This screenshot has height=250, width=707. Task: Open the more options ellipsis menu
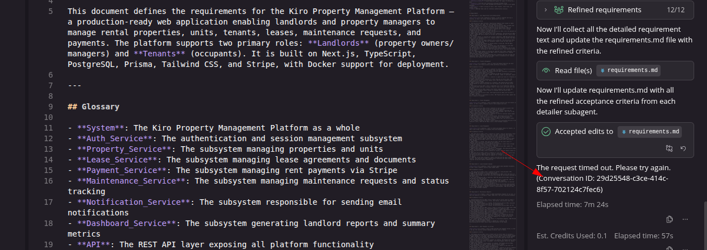685,219
